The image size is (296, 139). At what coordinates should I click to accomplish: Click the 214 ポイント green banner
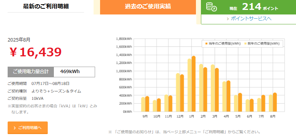pyautogui.click(x=248, y=8)
